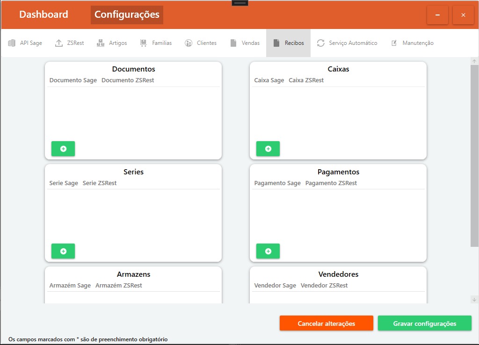Screen dimensions: 479x345
Task: Switch to the Familias tab
Action: tap(156, 43)
